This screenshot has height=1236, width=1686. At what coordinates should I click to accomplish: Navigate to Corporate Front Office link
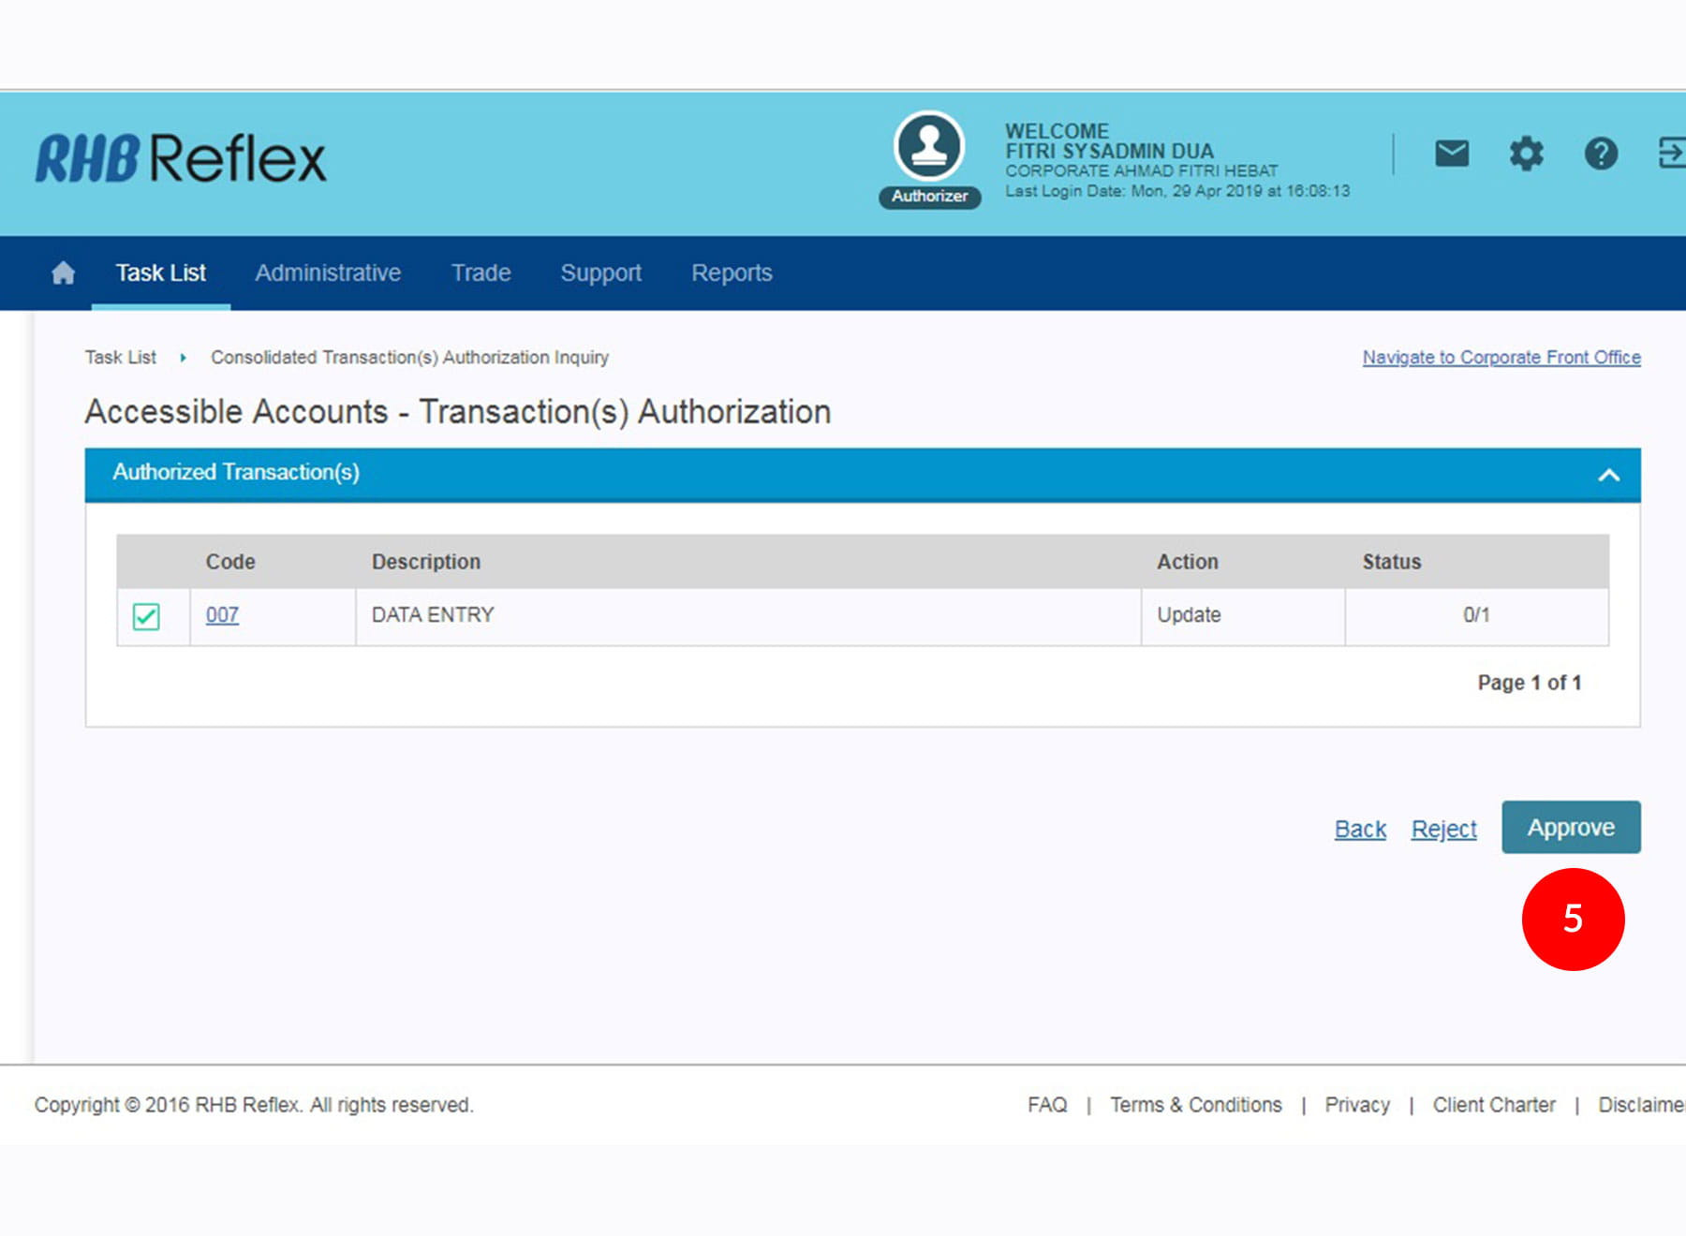click(1501, 357)
